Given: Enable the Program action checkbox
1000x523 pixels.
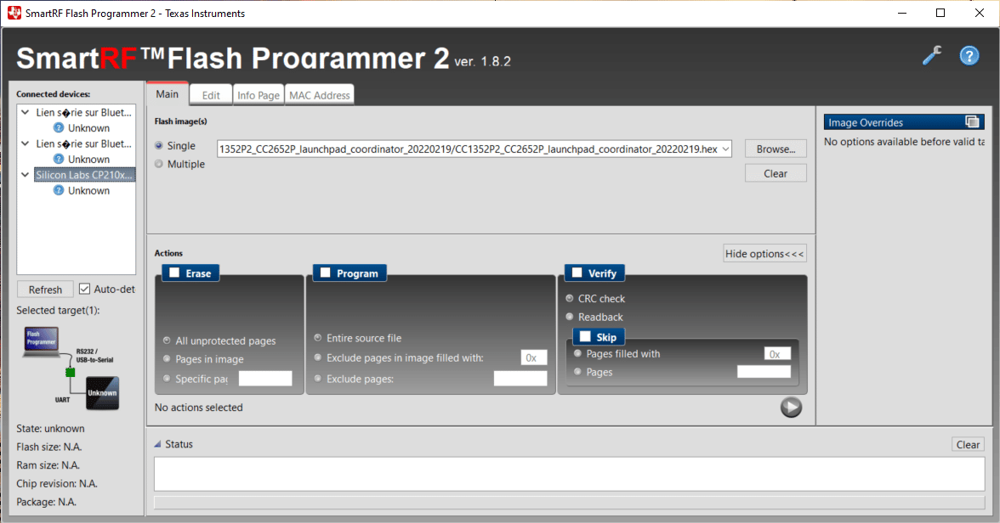Looking at the screenshot, I should click(x=325, y=273).
